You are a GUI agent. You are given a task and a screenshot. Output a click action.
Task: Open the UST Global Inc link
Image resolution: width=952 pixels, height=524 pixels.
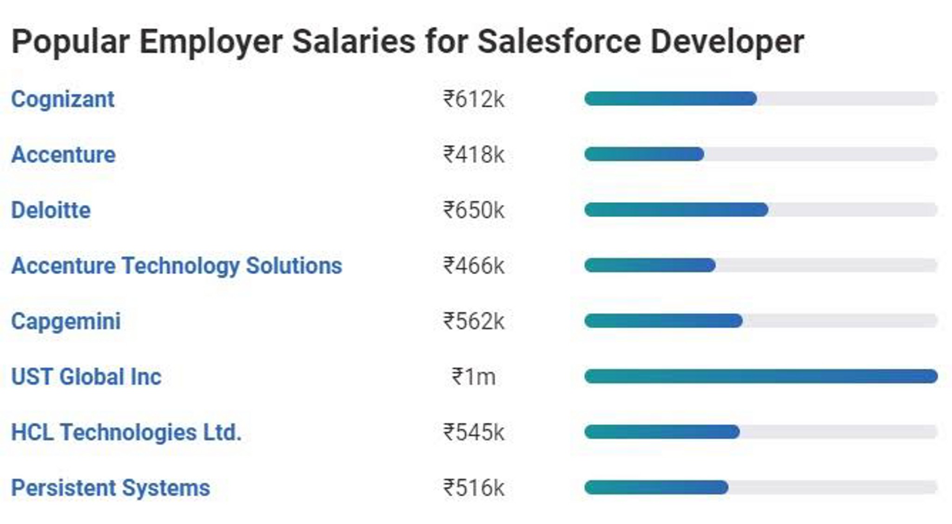click(x=86, y=377)
